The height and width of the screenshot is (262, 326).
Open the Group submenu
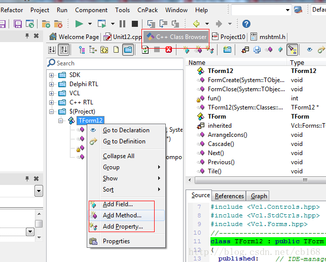tap(126, 167)
